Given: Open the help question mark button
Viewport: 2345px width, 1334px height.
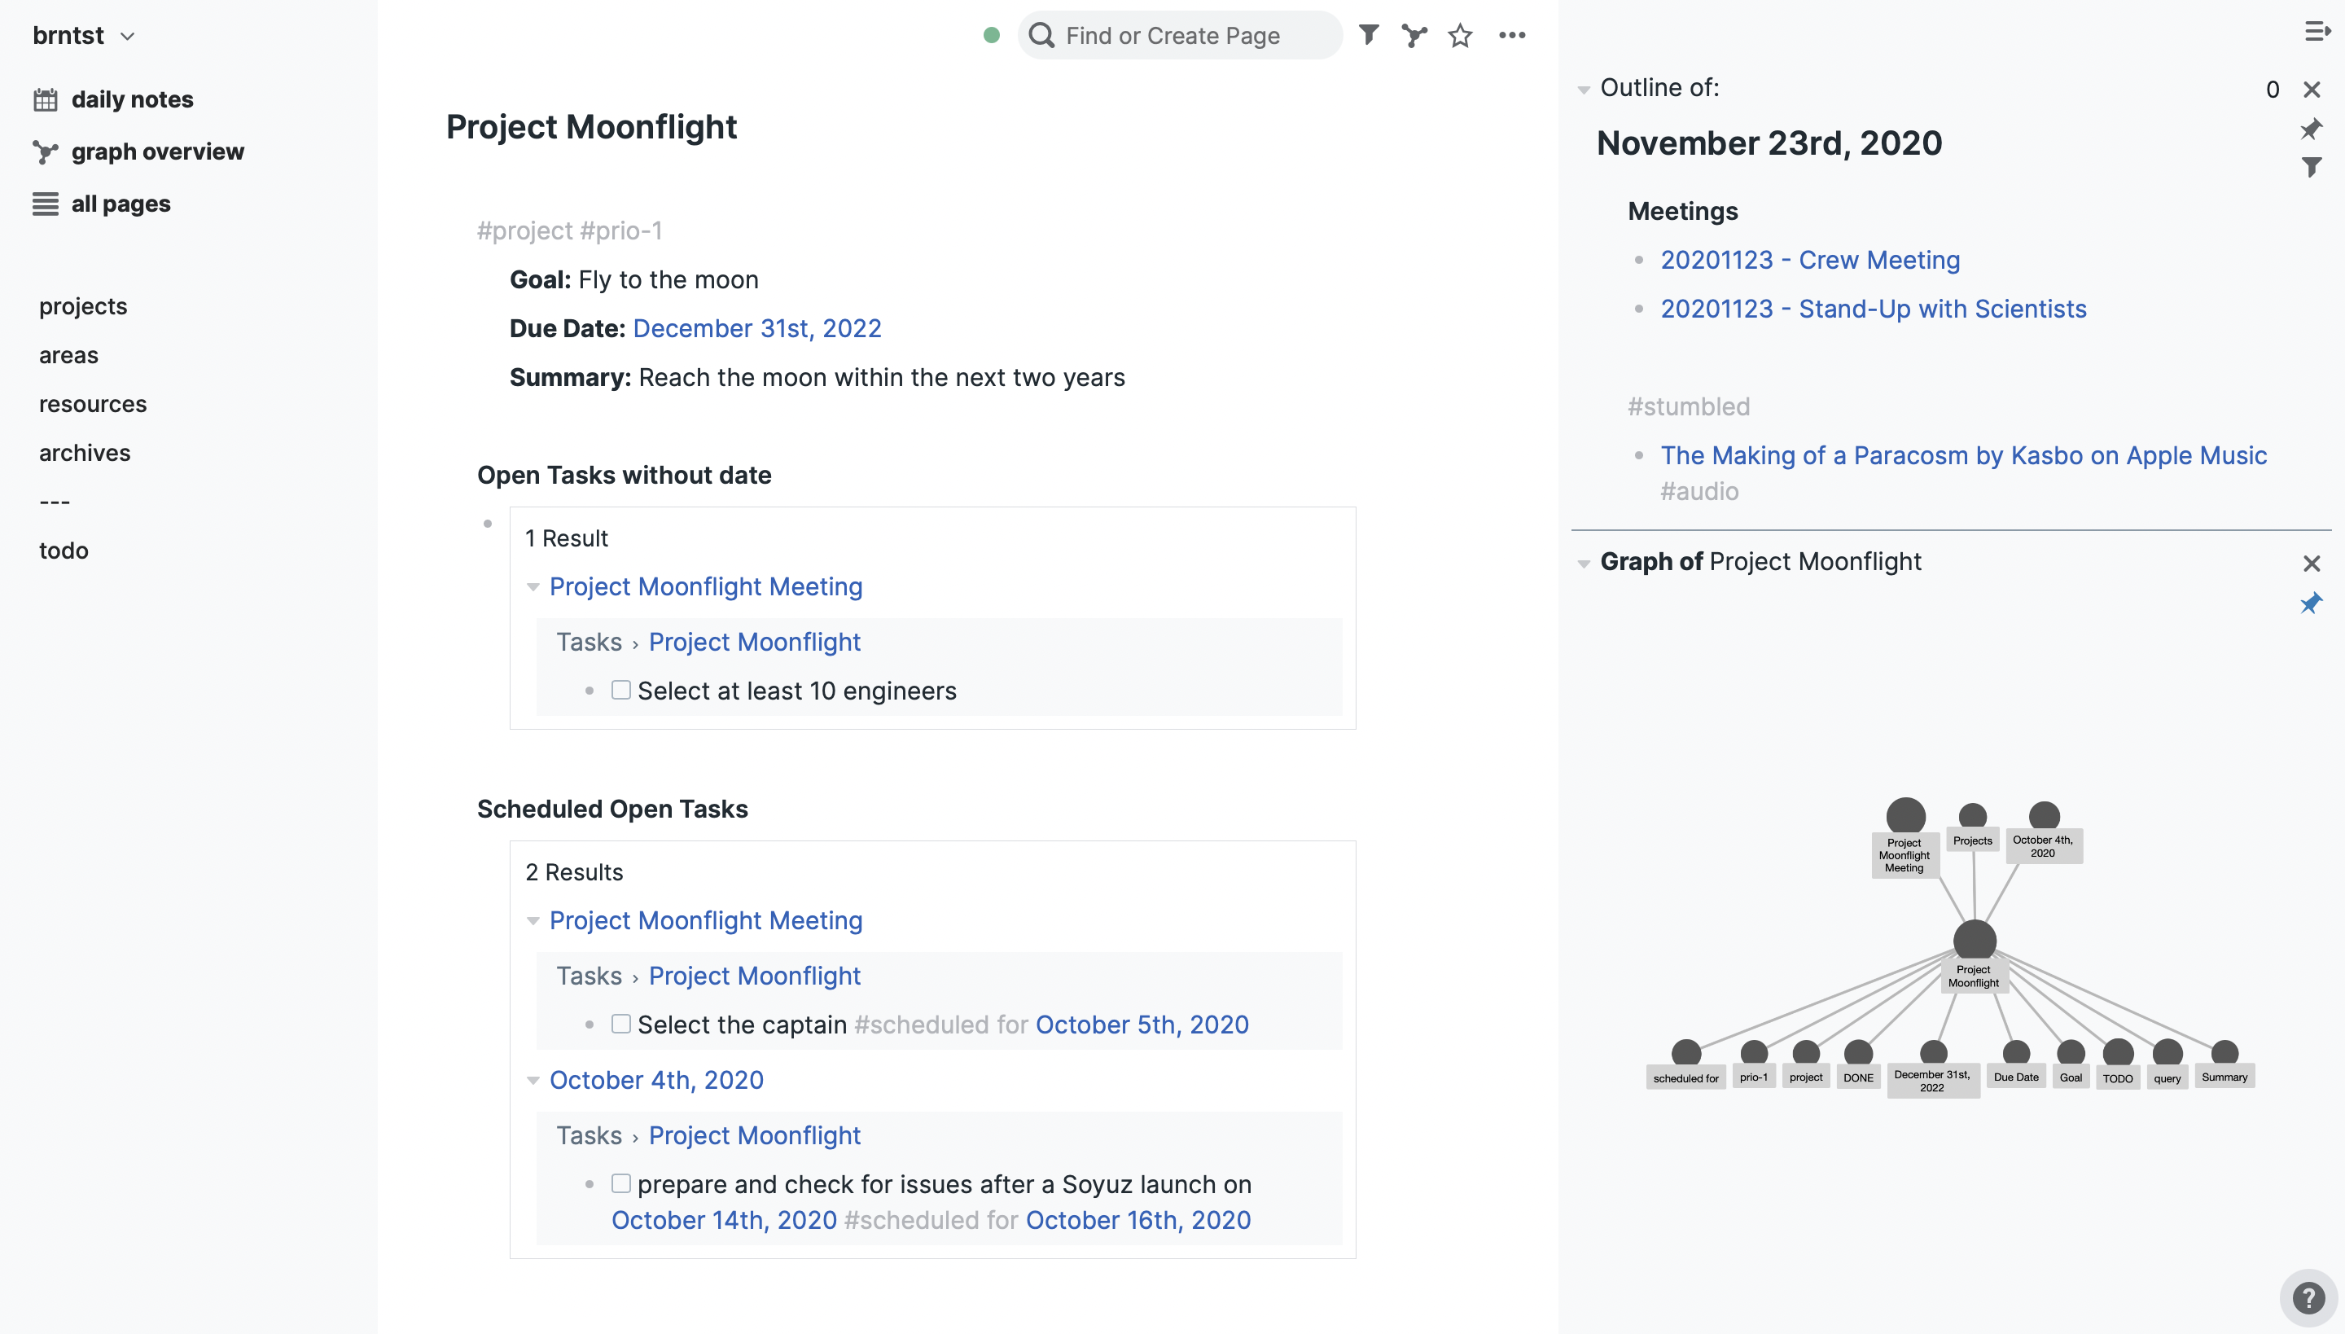Looking at the screenshot, I should click(x=2308, y=1297).
